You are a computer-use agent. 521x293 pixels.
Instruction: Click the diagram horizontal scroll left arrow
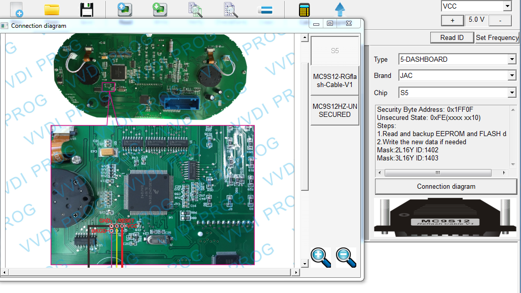[x=4, y=272]
